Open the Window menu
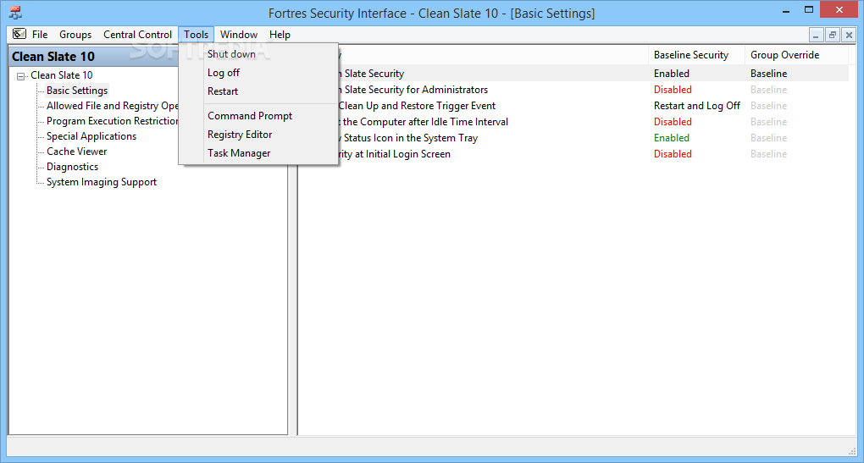The image size is (864, 463). [x=239, y=35]
